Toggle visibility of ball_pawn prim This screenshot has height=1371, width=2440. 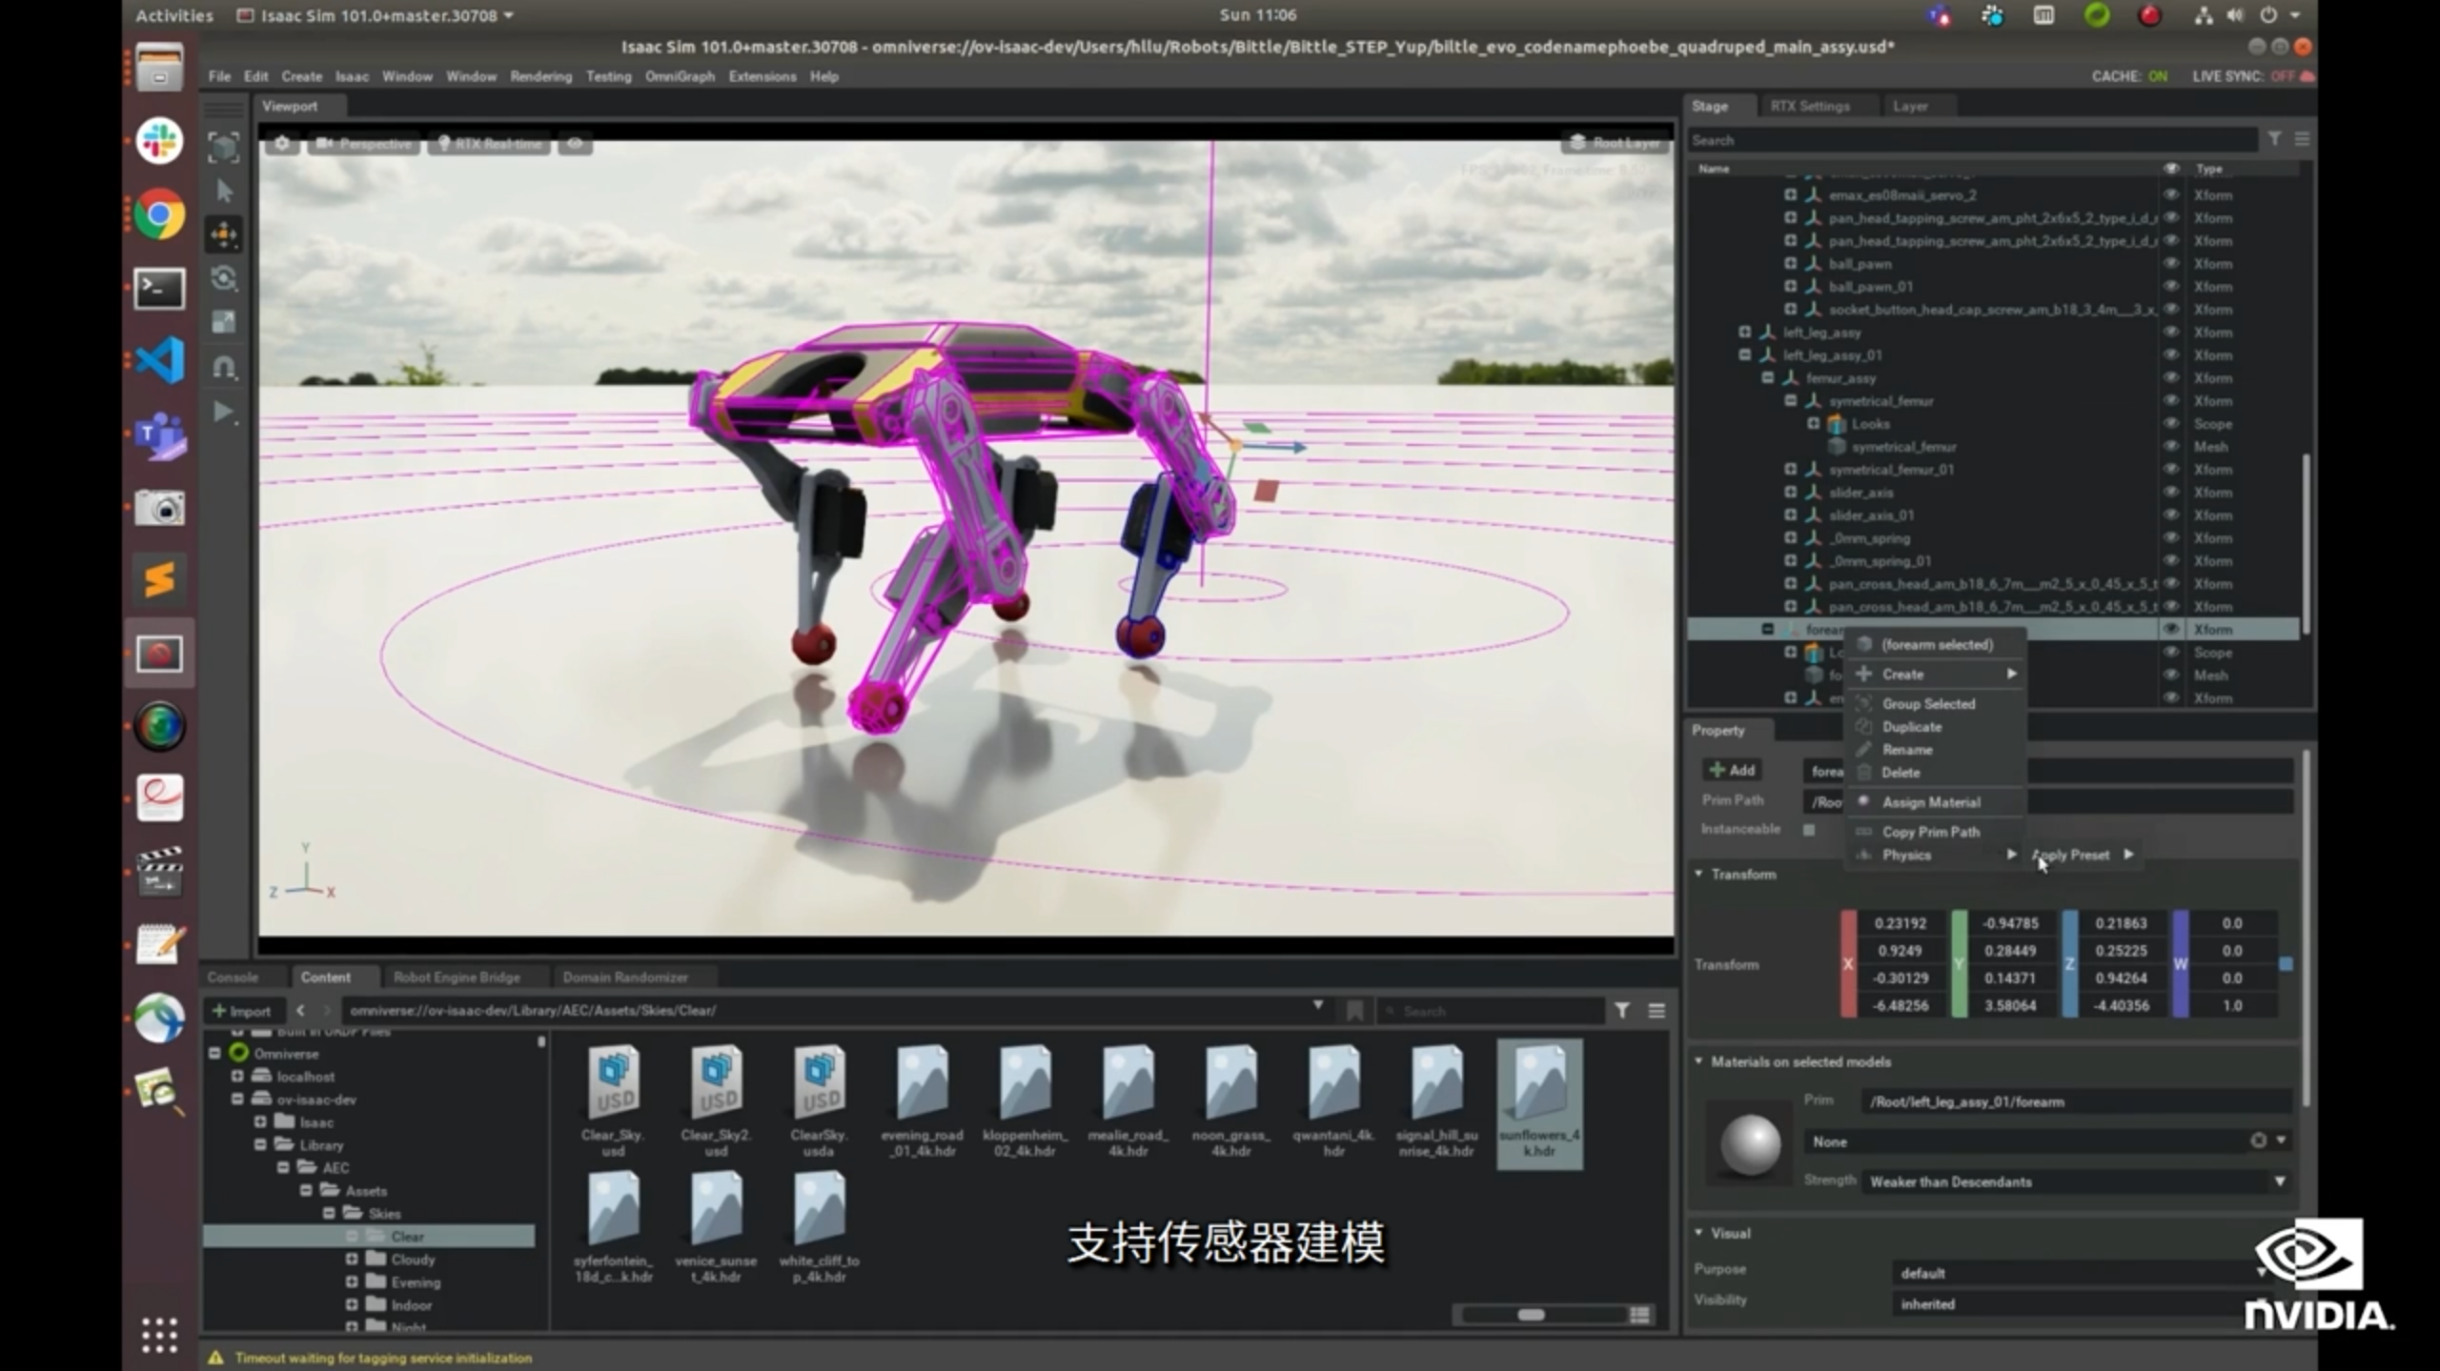coord(2171,263)
